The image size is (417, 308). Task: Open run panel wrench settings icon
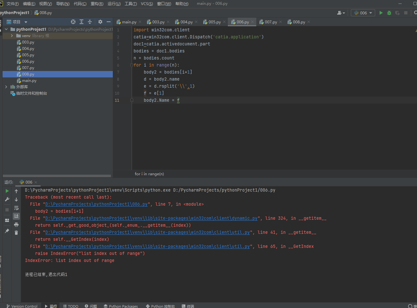[x=7, y=199]
